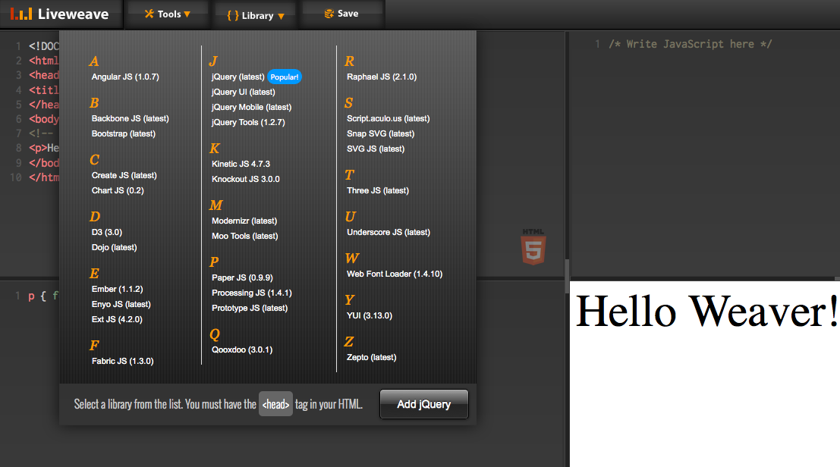Viewport: 840px width, 467px height.
Task: Select Knockout JS 3.0.0
Action: 245,179
